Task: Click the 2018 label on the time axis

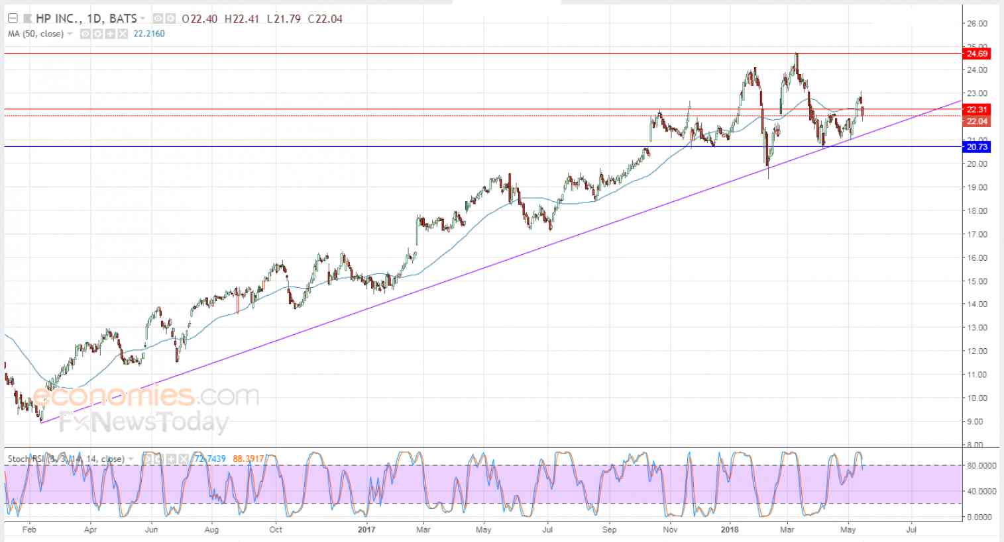Action: [x=730, y=529]
